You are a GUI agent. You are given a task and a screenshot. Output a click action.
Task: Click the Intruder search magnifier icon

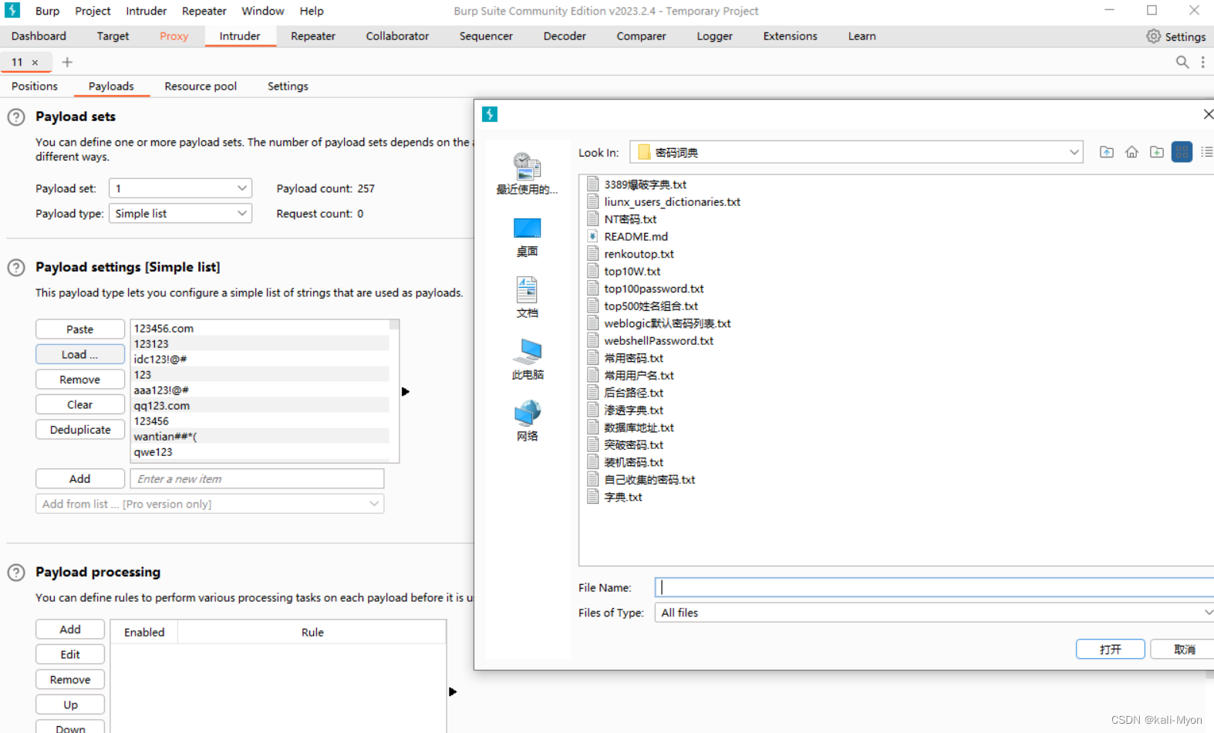pos(1182,62)
